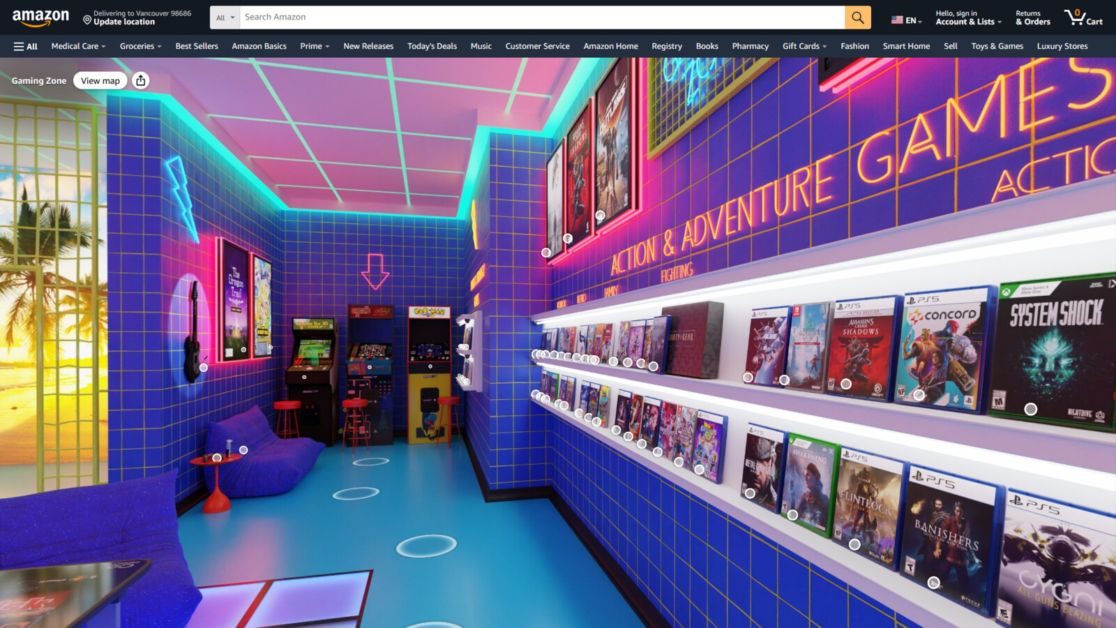Select the Flintlock game hotspot
Image resolution: width=1116 pixels, height=628 pixels.
854,544
